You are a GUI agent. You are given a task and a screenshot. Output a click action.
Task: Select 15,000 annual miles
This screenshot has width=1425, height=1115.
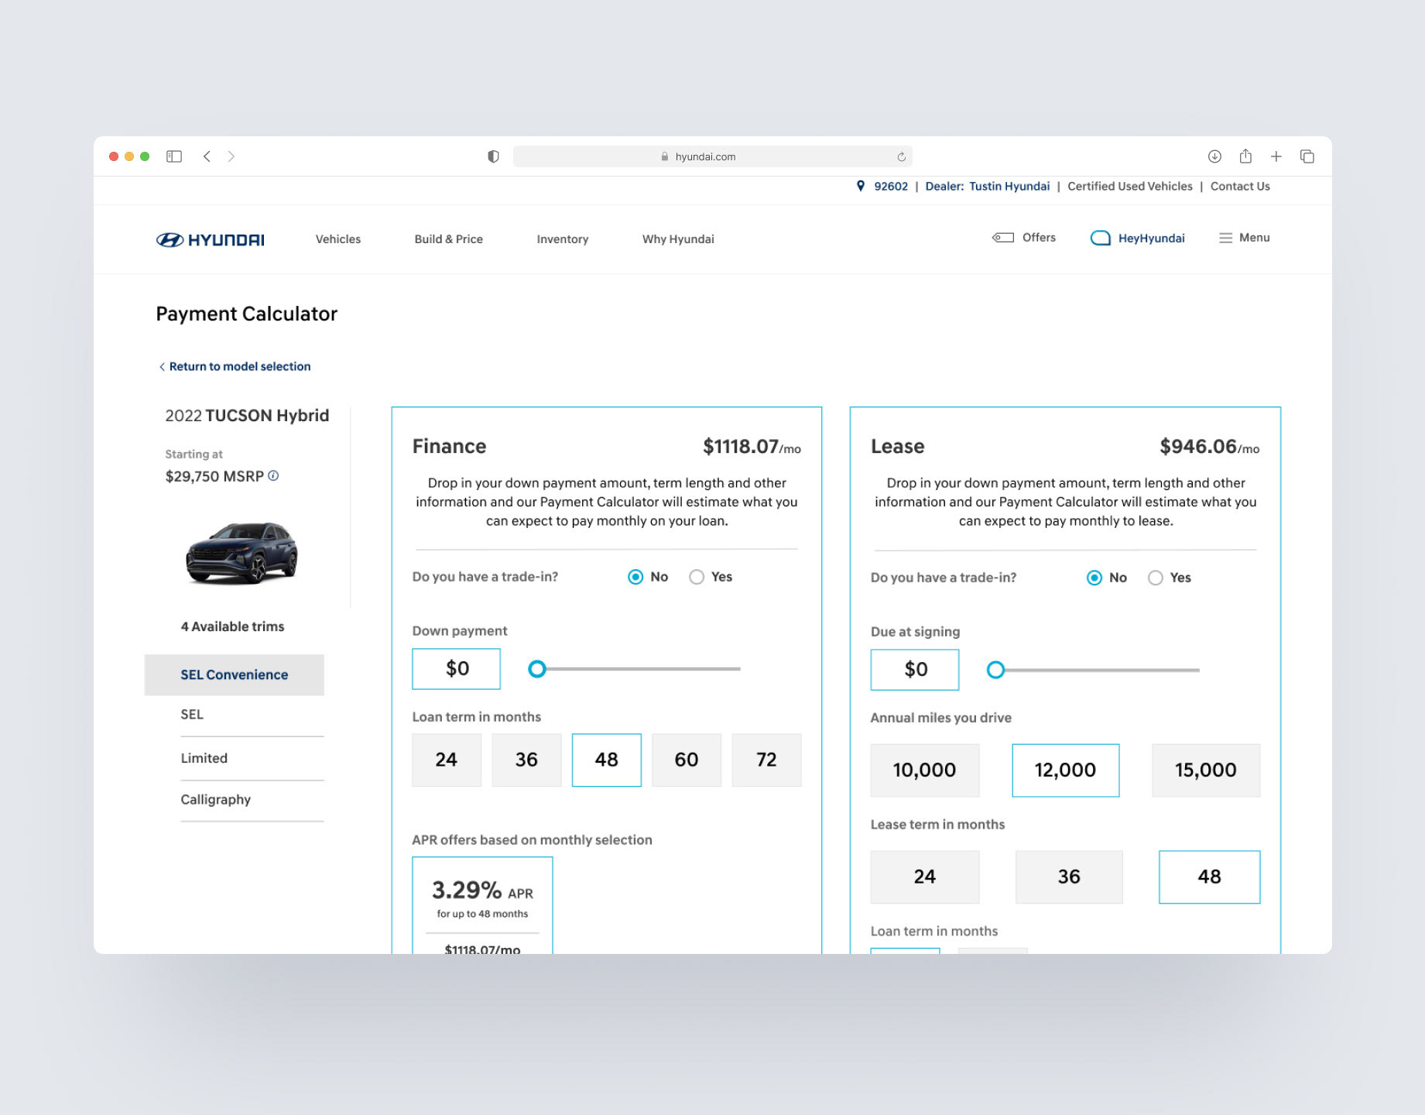click(1206, 770)
